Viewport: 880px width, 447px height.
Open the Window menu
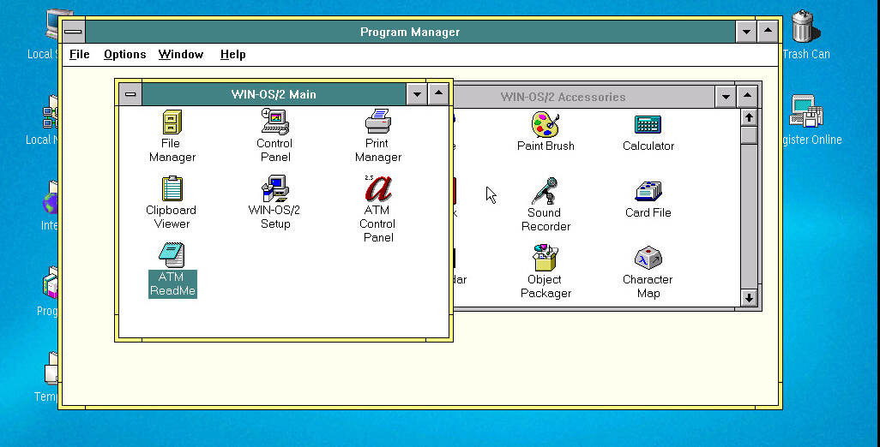click(180, 54)
